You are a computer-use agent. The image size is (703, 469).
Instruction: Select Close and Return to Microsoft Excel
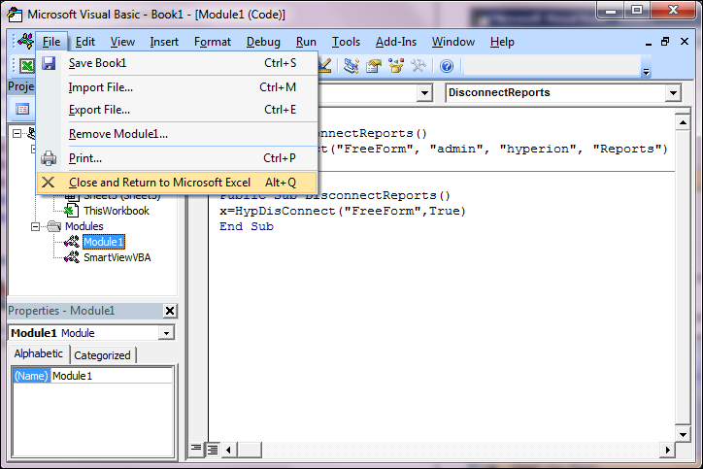[177, 183]
